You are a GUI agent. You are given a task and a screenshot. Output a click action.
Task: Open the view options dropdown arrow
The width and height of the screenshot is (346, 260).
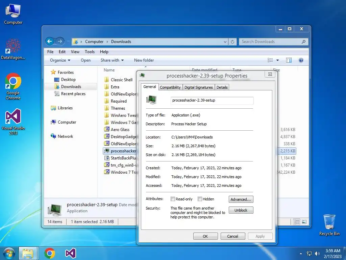(278, 60)
